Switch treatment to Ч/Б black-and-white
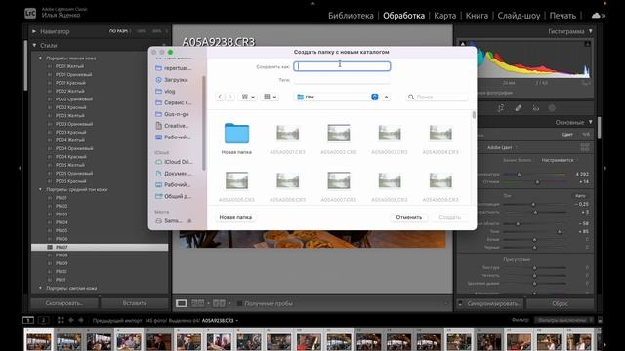 [x=586, y=135]
